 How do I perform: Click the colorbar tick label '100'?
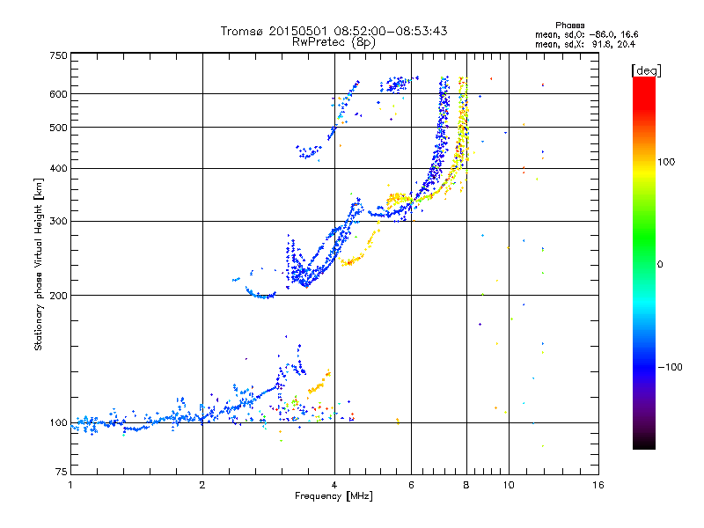pyautogui.click(x=666, y=162)
